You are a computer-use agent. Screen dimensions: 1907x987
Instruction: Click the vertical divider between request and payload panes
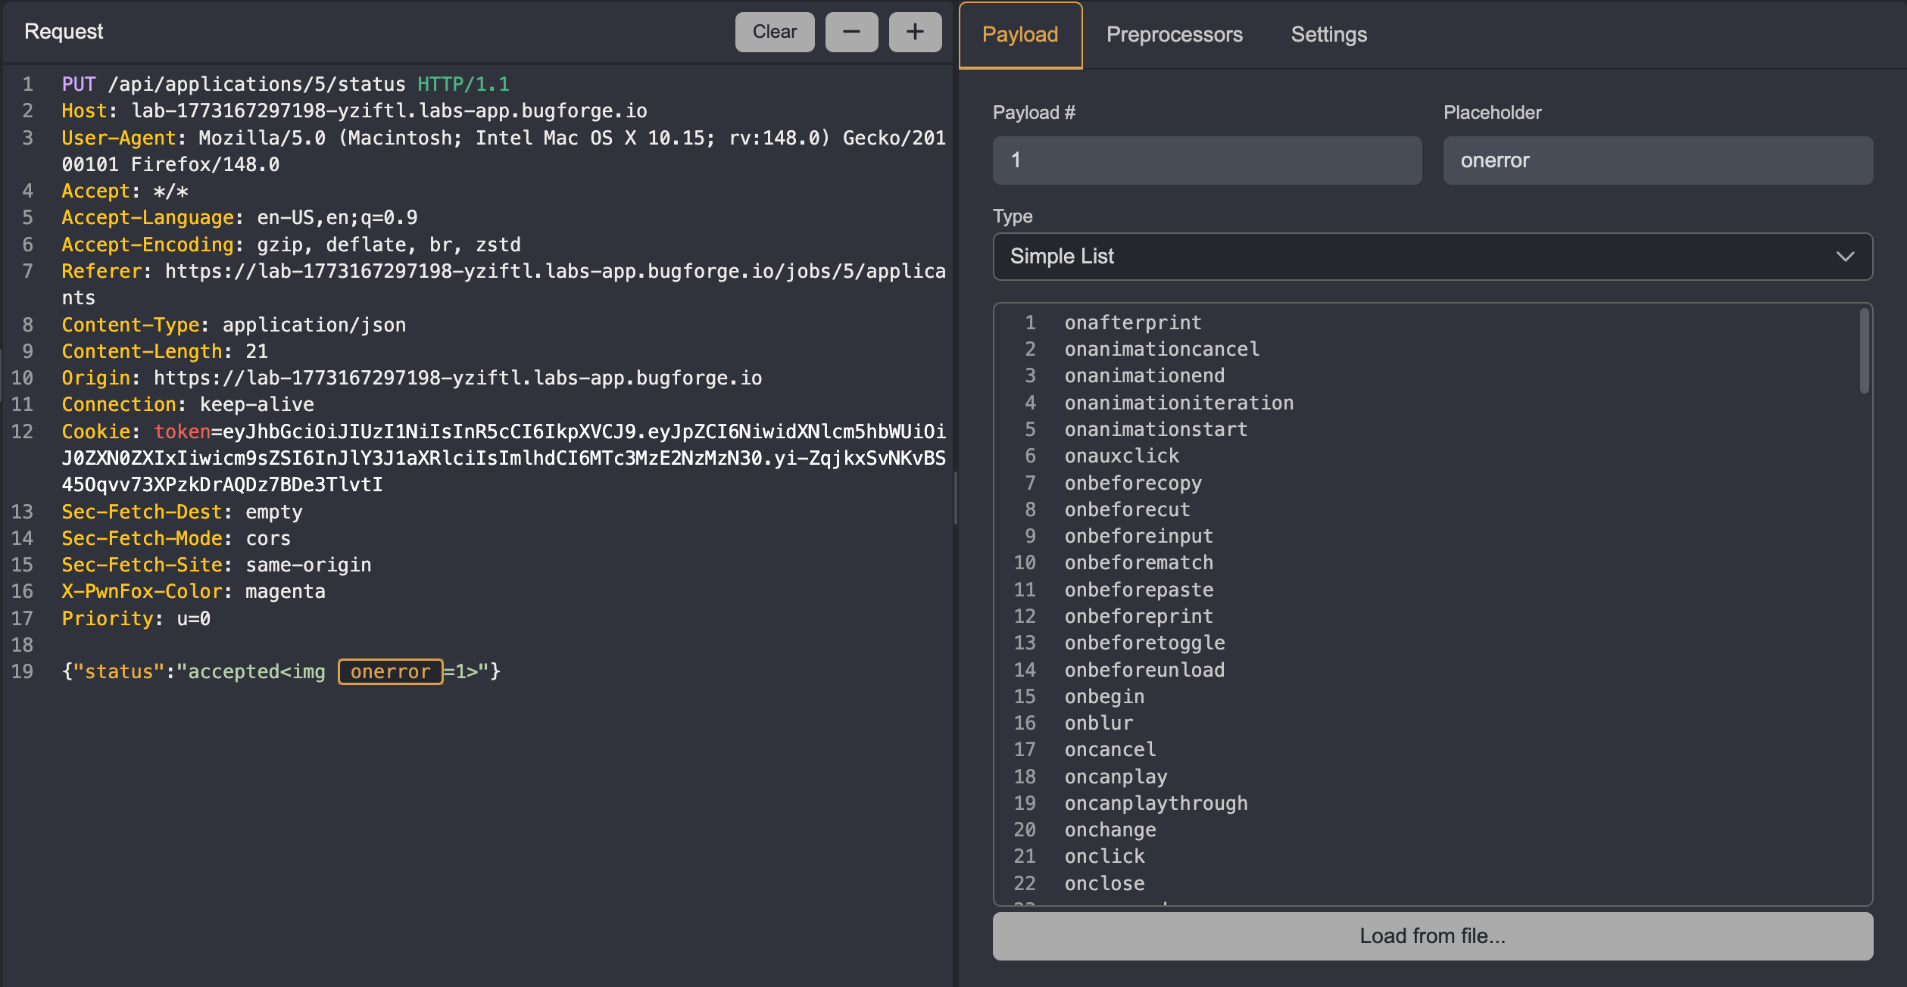click(955, 497)
